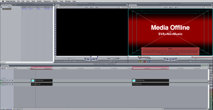213x110 pixels.
Task: Click Add Motion Keyframe button in the Viewer
Action: click(x=67, y=62)
